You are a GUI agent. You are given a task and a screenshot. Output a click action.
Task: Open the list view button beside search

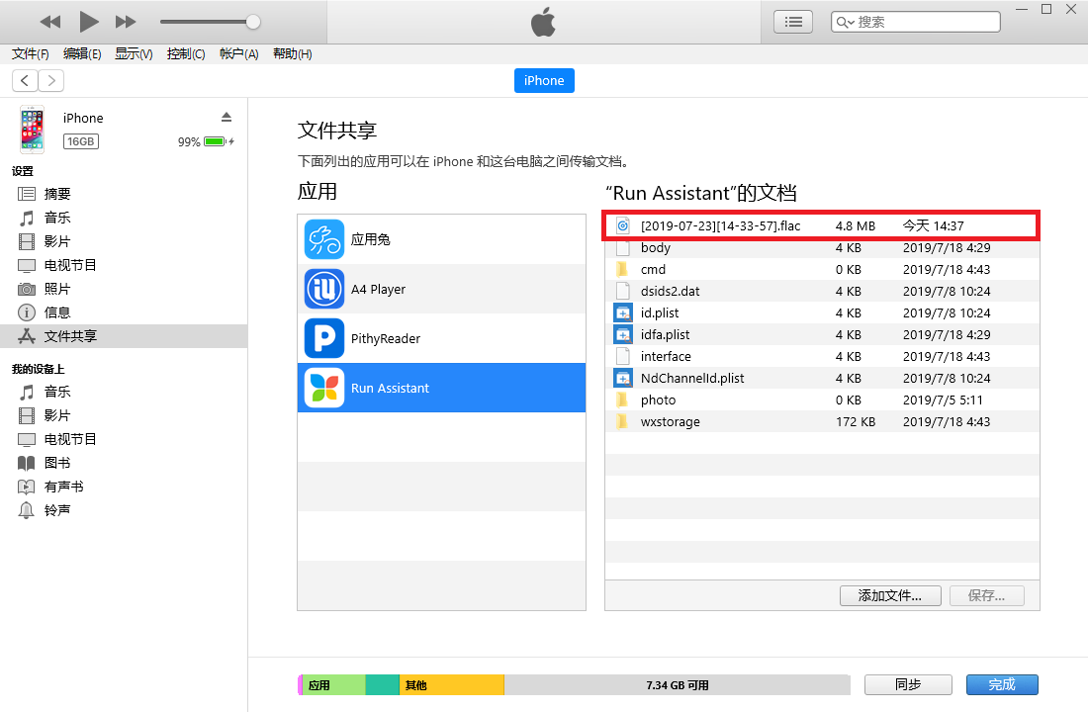793,22
